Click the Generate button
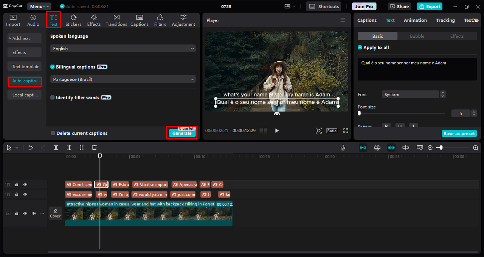The height and width of the screenshot is (257, 484). [182, 133]
